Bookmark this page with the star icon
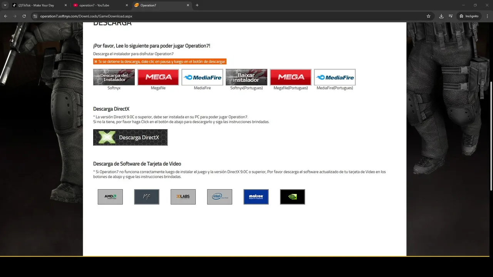 (428, 16)
